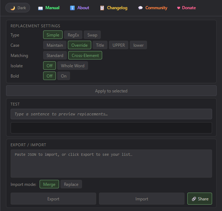Open the Changelog link
The image size is (222, 211).
coord(117,8)
